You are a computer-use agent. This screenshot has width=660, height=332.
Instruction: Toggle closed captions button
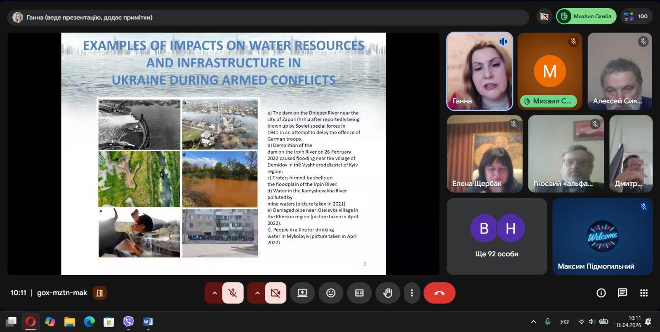click(359, 293)
